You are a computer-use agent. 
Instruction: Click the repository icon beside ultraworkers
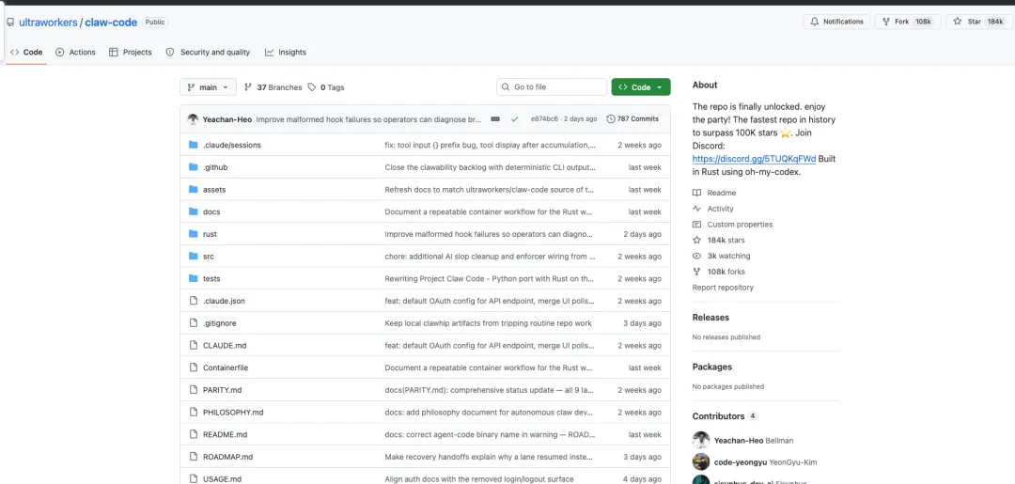10,22
